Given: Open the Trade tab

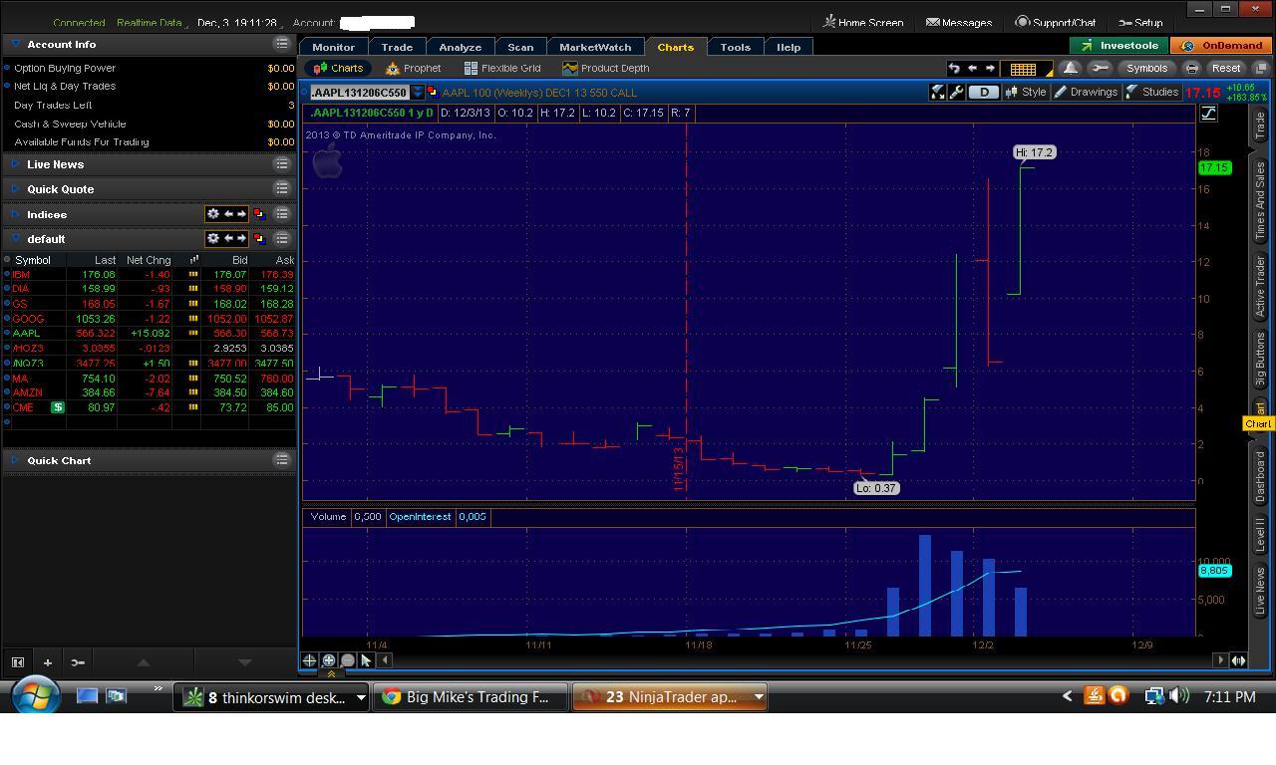Looking at the screenshot, I should [x=397, y=47].
